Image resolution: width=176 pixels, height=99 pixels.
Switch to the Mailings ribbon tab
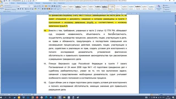[38, 3]
